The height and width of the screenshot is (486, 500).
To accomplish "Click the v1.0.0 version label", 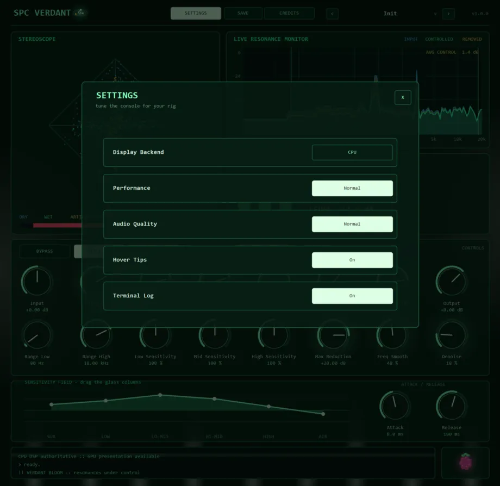I will [480, 14].
